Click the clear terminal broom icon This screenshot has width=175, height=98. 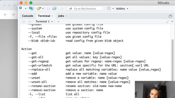(x=167, y=21)
